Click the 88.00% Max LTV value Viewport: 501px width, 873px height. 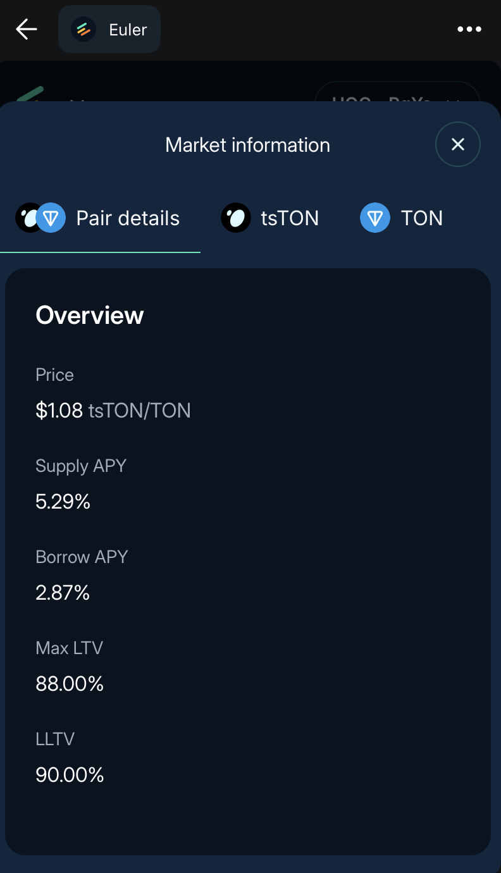tap(70, 684)
